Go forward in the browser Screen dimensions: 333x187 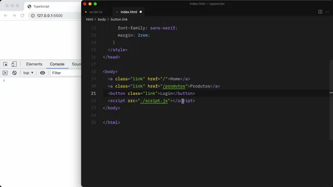click(14, 16)
